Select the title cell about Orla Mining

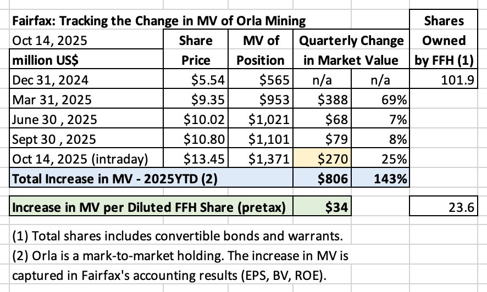pyautogui.click(x=159, y=21)
